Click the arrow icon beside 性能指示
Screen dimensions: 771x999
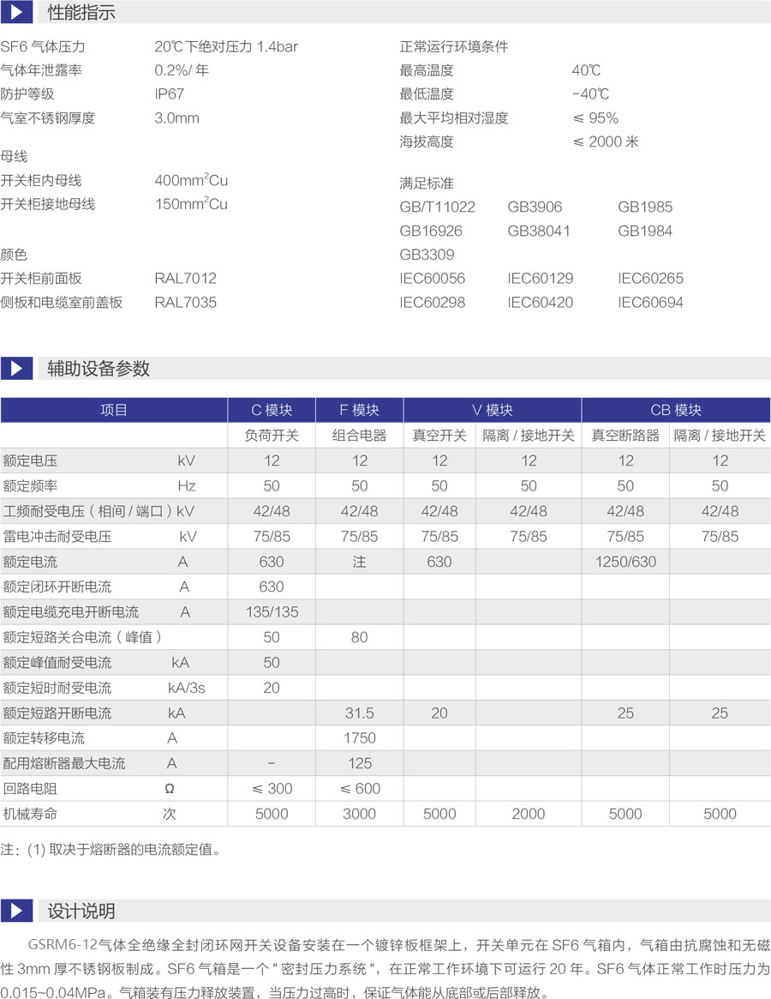pos(16,13)
